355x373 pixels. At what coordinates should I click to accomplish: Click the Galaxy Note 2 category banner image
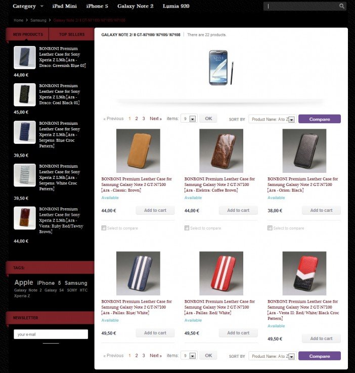pyautogui.click(x=221, y=67)
